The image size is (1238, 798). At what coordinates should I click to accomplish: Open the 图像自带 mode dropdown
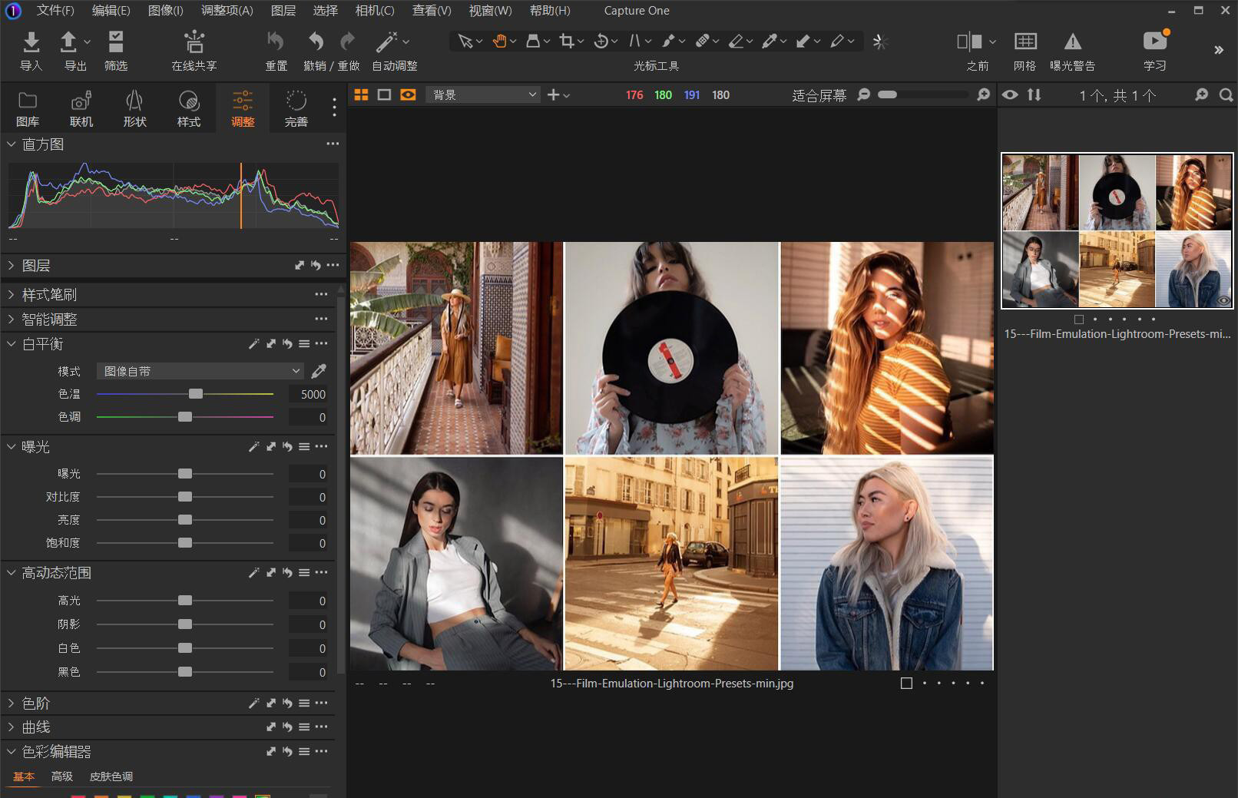200,371
